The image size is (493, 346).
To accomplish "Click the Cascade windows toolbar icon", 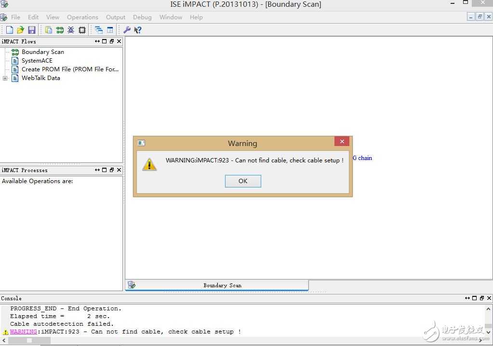I will click(99, 30).
